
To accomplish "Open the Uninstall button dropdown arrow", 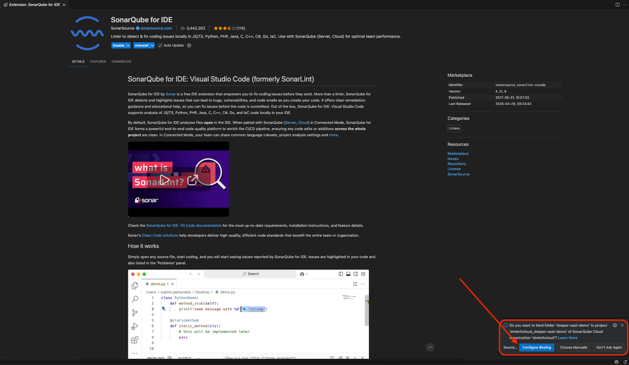I will pos(152,45).
